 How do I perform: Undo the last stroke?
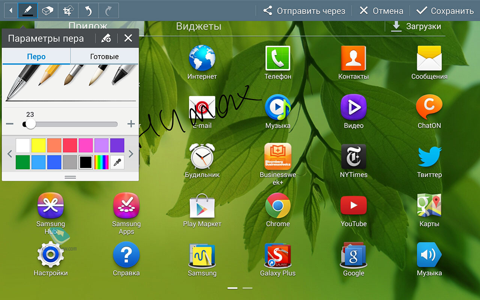point(88,11)
